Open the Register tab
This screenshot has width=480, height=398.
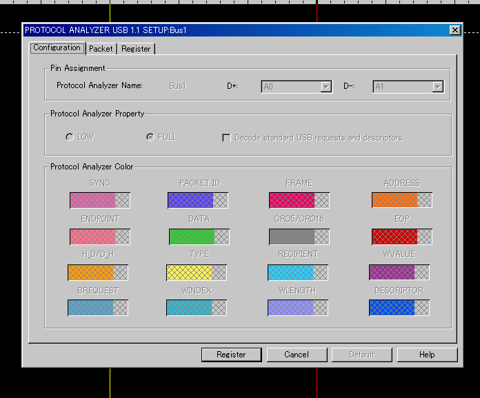coord(137,49)
